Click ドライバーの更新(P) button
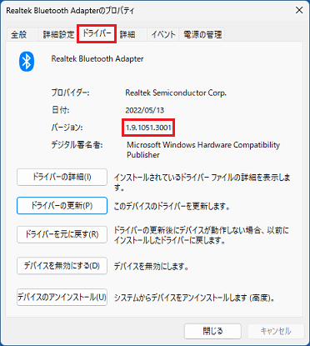Image resolution: width=310 pixels, height=346 pixels. pos(62,206)
